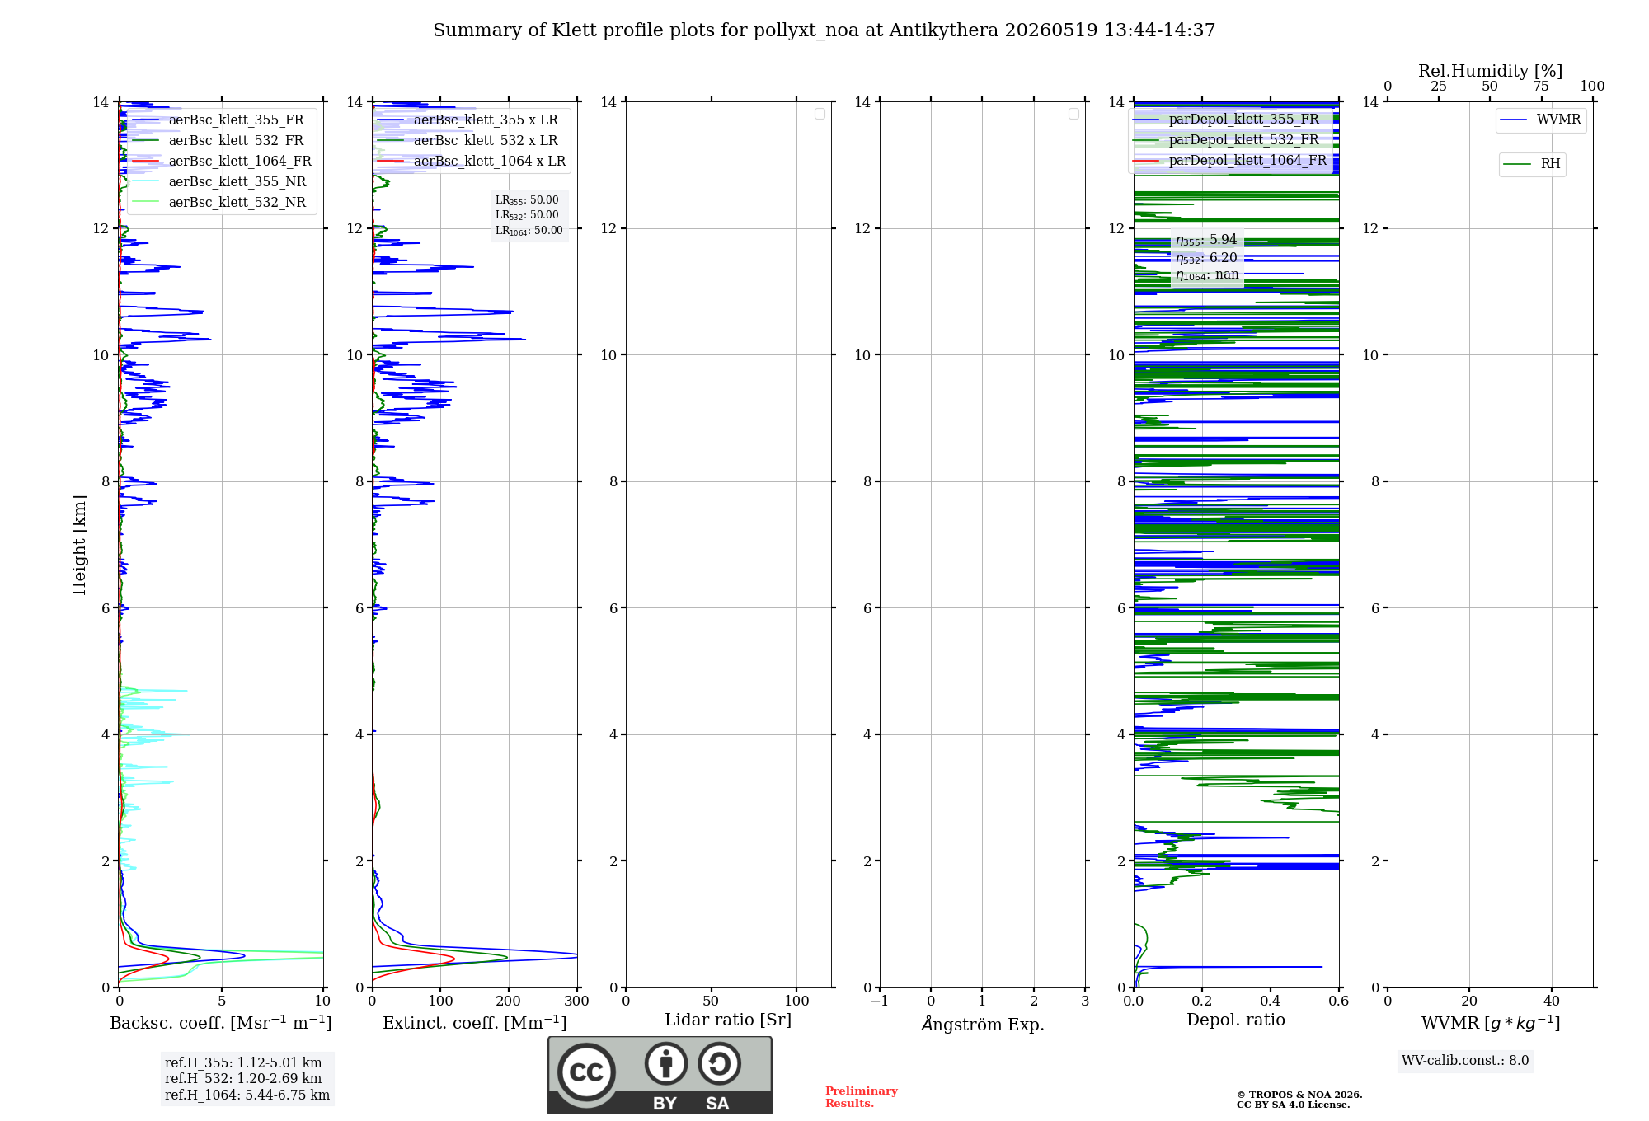Click the Ångström Exp. axis label
The height and width of the screenshot is (1121, 1649).
pyautogui.click(x=983, y=1025)
